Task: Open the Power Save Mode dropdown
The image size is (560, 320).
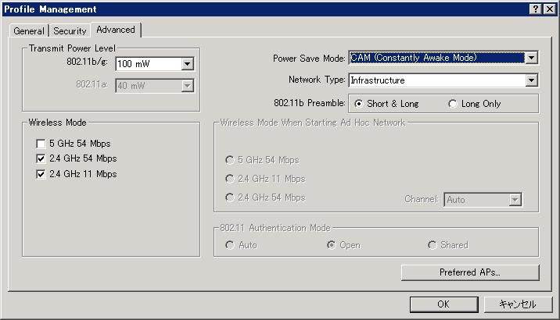Action: coord(531,58)
